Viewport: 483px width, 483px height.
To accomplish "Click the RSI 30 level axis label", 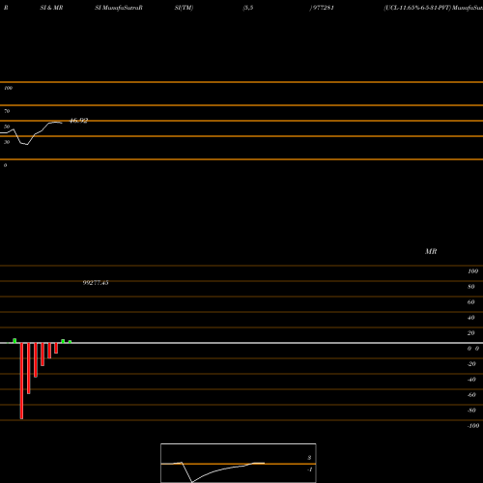I will (7, 142).
